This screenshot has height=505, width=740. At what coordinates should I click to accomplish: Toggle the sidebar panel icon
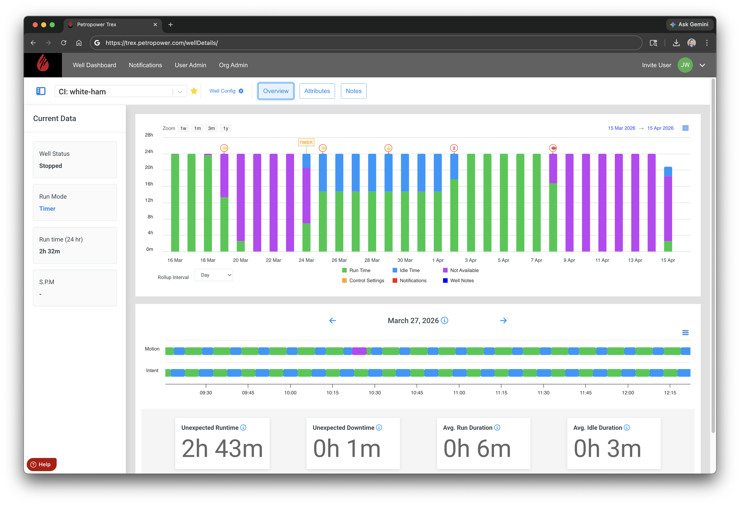click(41, 91)
